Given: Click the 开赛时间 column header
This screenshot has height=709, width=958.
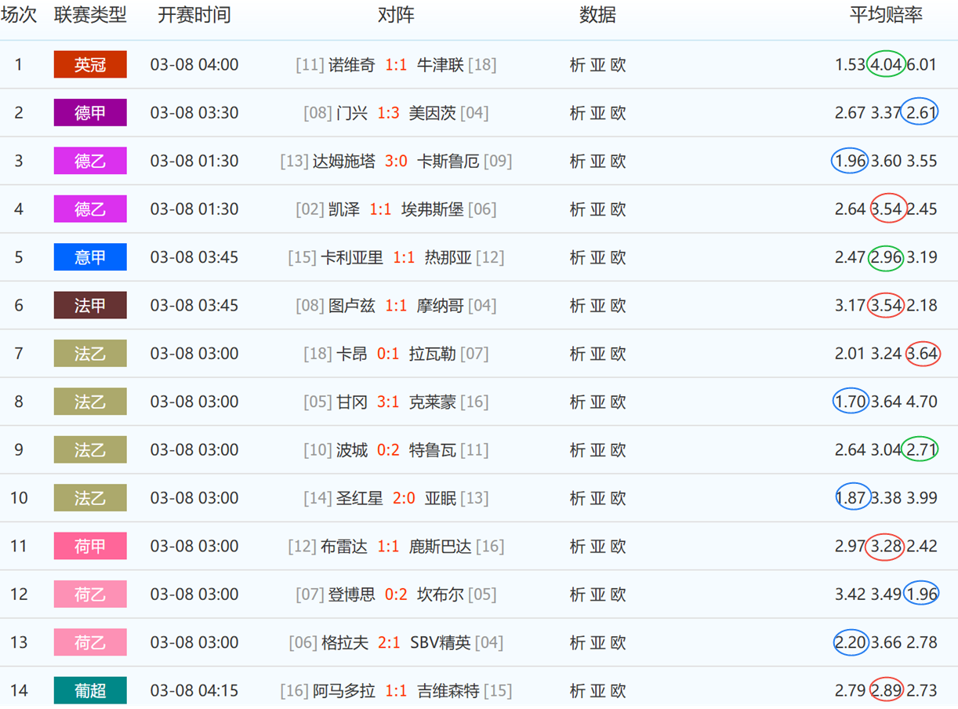Looking at the screenshot, I should (x=194, y=16).
